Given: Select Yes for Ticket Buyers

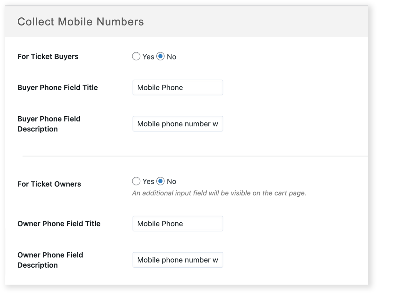Looking at the screenshot, I should 136,57.
